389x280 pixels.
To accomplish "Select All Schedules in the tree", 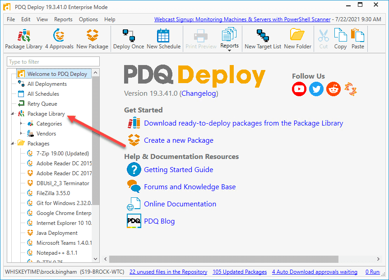I will pyautogui.click(x=43, y=94).
